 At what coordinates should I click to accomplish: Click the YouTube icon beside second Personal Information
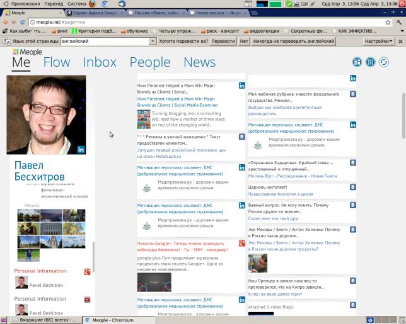point(87,299)
